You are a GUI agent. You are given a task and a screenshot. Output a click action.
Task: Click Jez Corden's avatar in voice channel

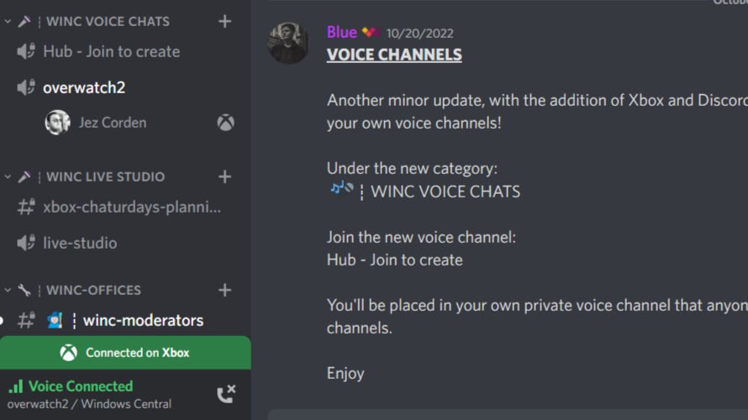(57, 123)
